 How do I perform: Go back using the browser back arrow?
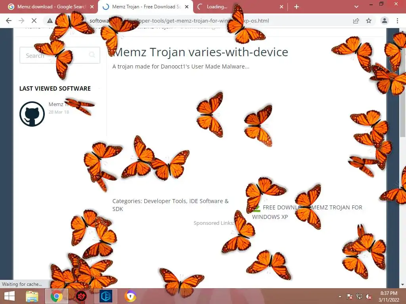(x=9, y=21)
